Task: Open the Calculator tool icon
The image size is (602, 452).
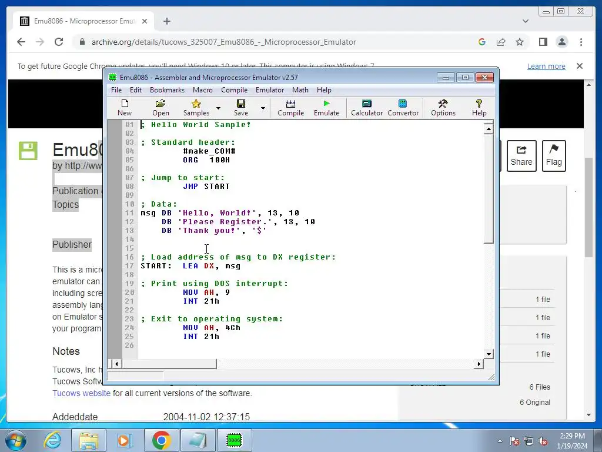Action: [367, 108]
